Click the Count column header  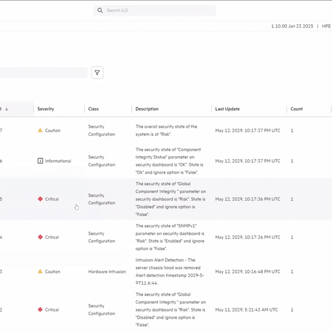[x=297, y=109]
